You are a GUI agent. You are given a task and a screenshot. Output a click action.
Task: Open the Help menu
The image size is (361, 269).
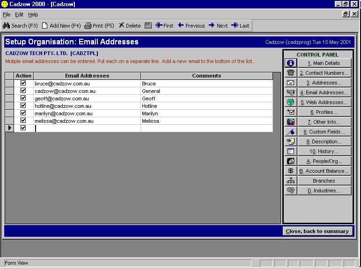point(33,14)
